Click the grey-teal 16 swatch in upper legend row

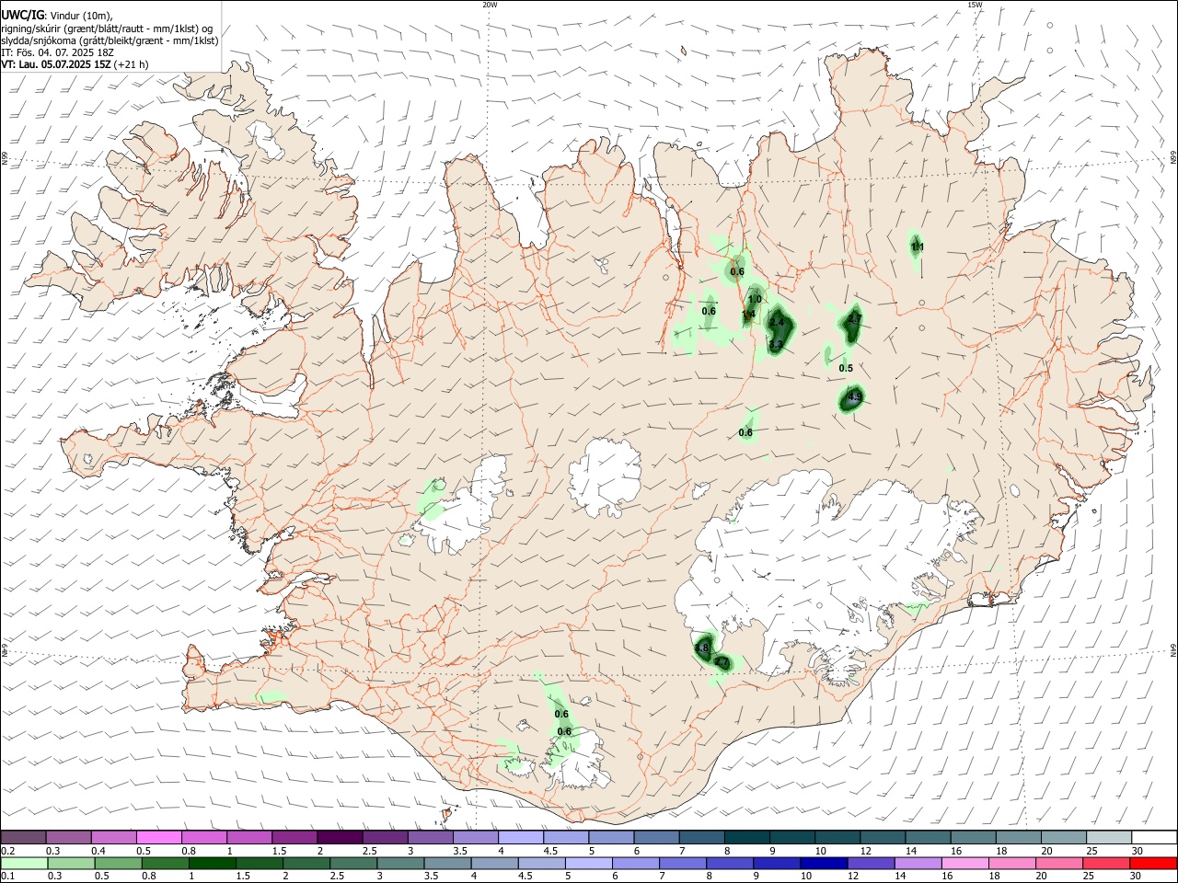(x=974, y=837)
